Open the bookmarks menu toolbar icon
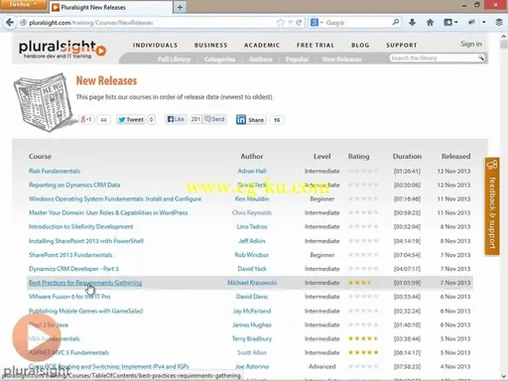Screen dimensions: 508x381 (447, 23)
